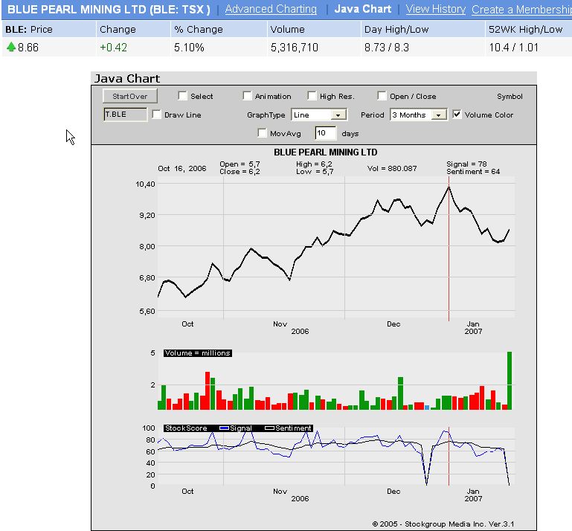Click the T.BLE symbol input field
Screen dimensions: 572x531
click(x=125, y=115)
